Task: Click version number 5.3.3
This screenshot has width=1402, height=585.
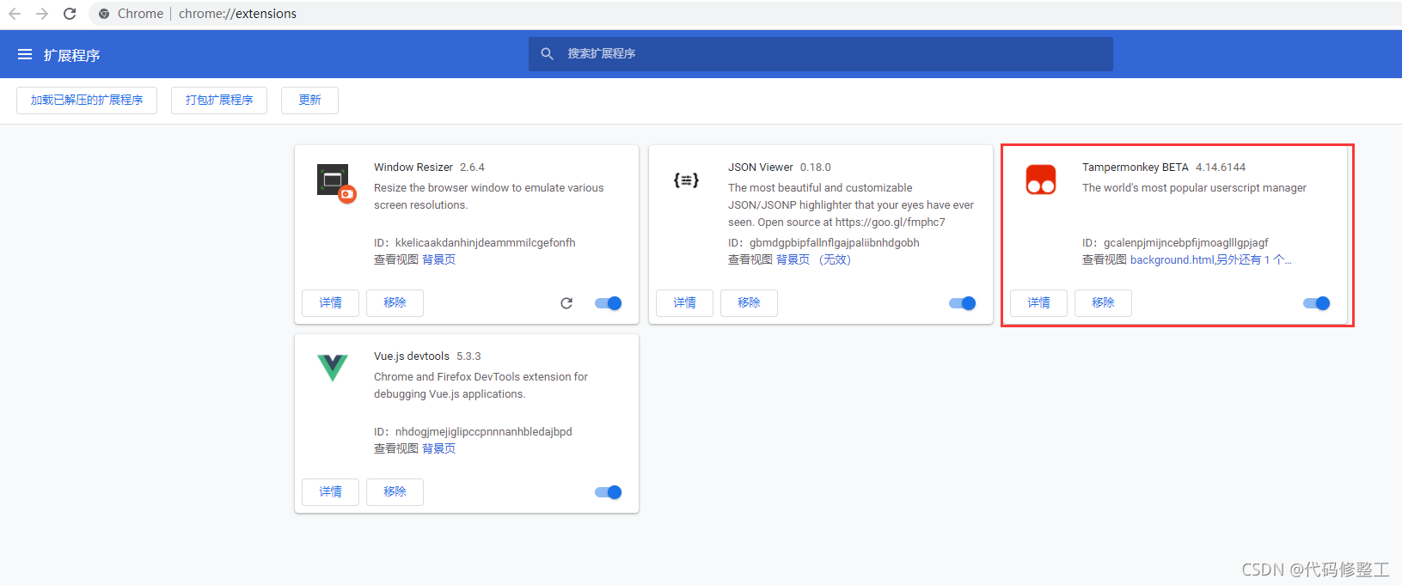Action: (468, 356)
